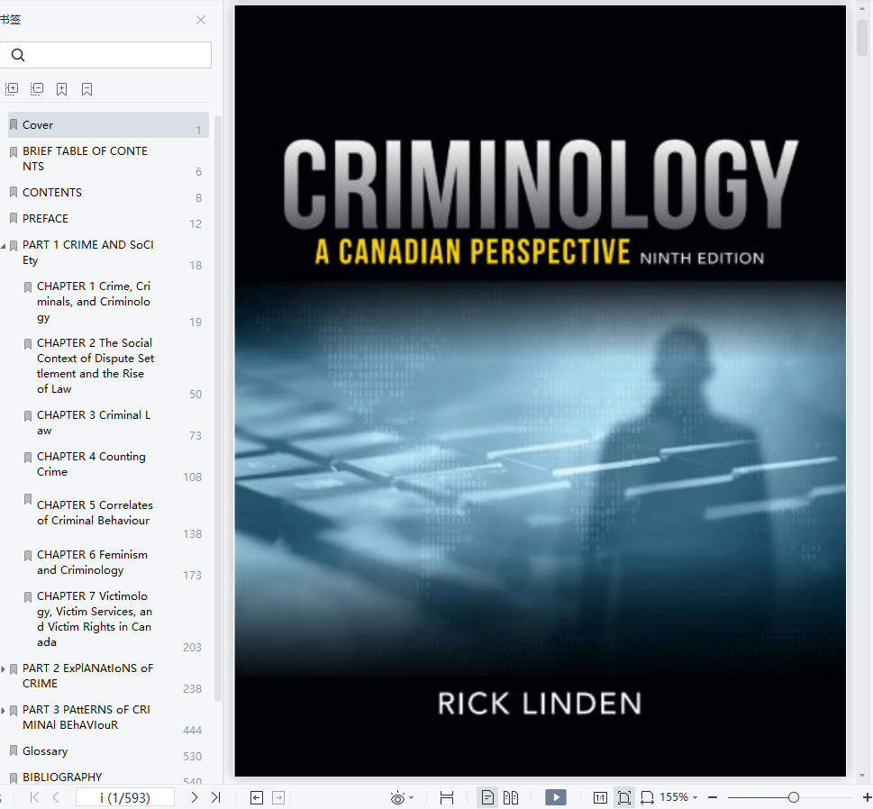Delete bookmark icon

pyautogui.click(x=86, y=89)
